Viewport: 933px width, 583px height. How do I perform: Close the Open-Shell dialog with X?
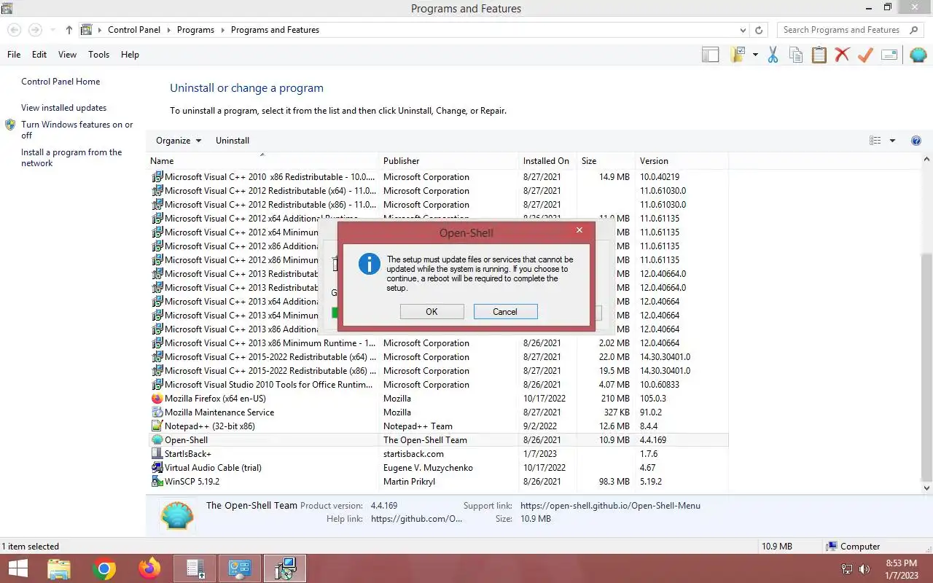click(579, 230)
